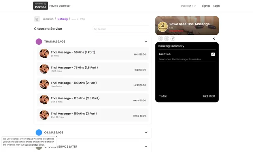253x152 pixels.
Task: Click the Booking Summary heading
Action: pos(171,46)
